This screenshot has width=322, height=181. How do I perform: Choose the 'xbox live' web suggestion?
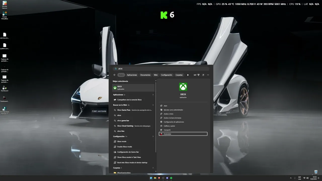[x=133, y=131]
